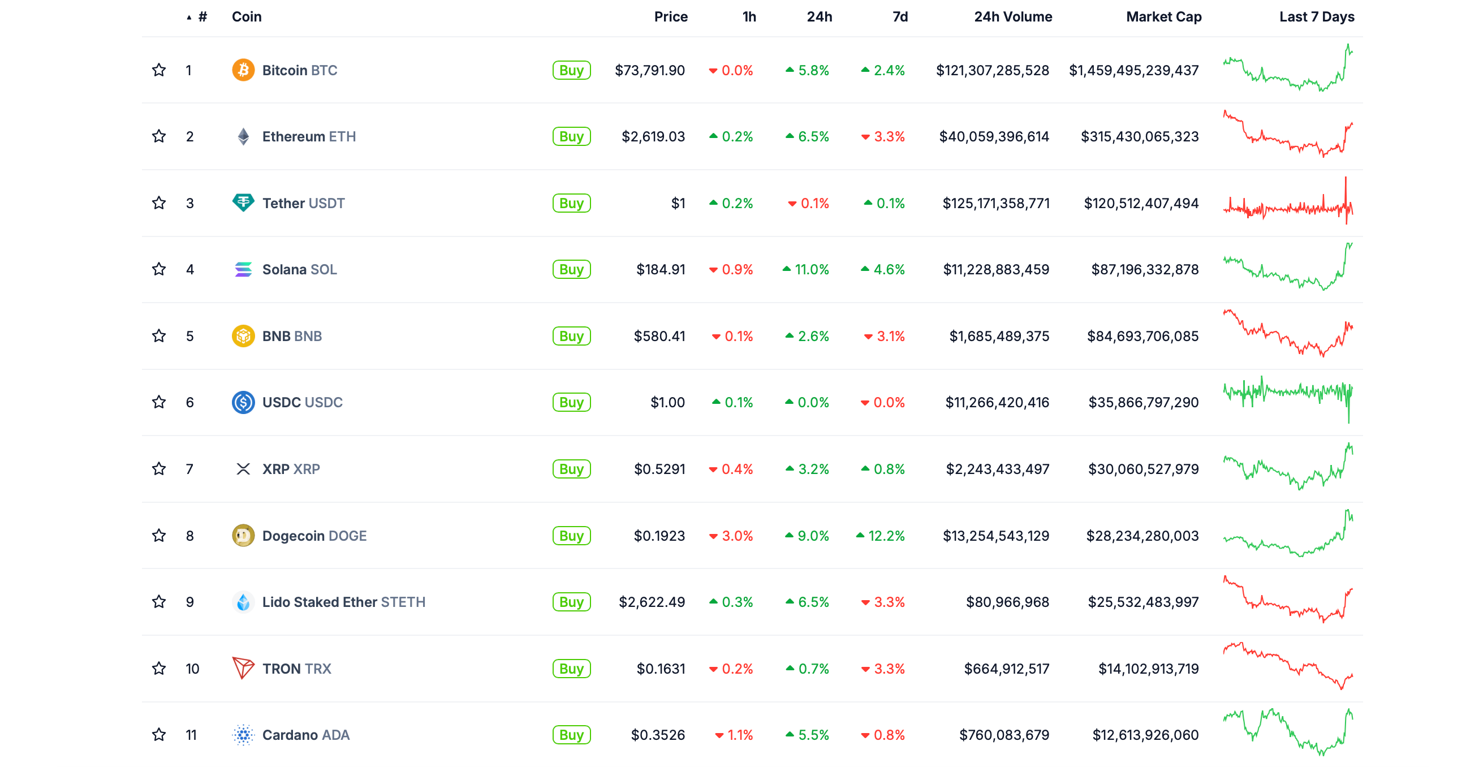Add Lido Staked Ether to favorites
This screenshot has height=767, width=1466.
pos(159,602)
